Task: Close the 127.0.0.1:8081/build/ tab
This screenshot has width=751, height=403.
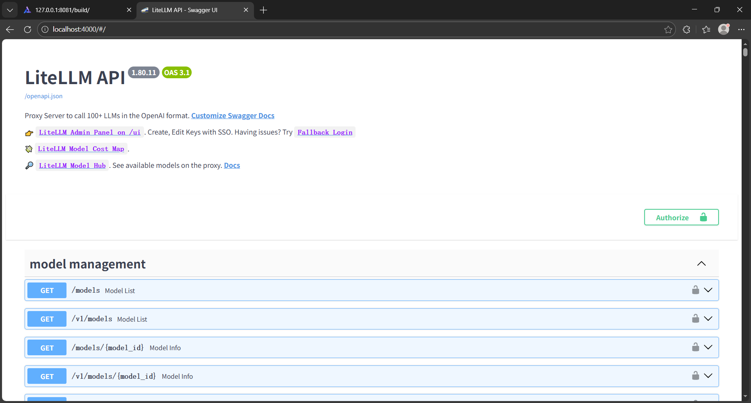Action: (129, 10)
